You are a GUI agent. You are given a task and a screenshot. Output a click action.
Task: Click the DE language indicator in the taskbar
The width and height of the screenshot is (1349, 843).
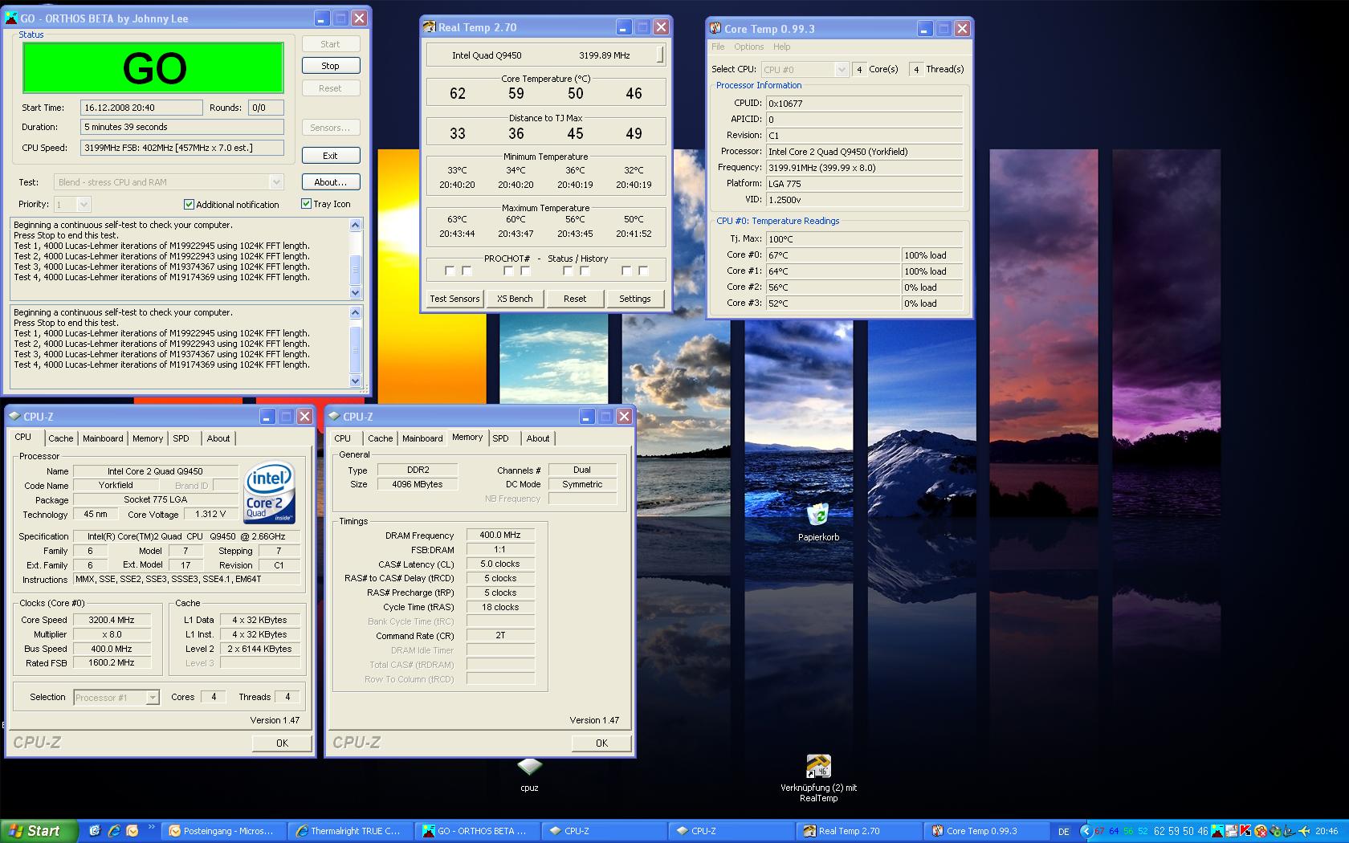1064,831
